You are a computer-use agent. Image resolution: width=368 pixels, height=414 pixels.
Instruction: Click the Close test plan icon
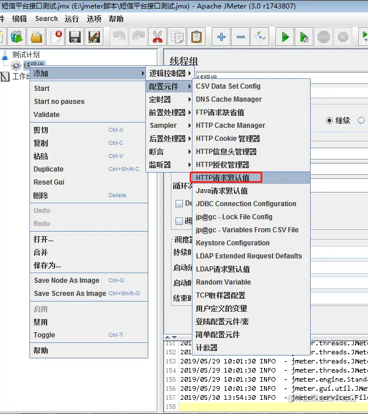(56, 37)
